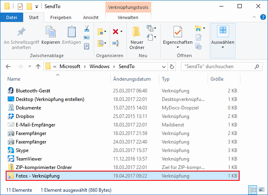The image size is (268, 195).
Task: Select the Skype shortcut
Action: coord(123,150)
